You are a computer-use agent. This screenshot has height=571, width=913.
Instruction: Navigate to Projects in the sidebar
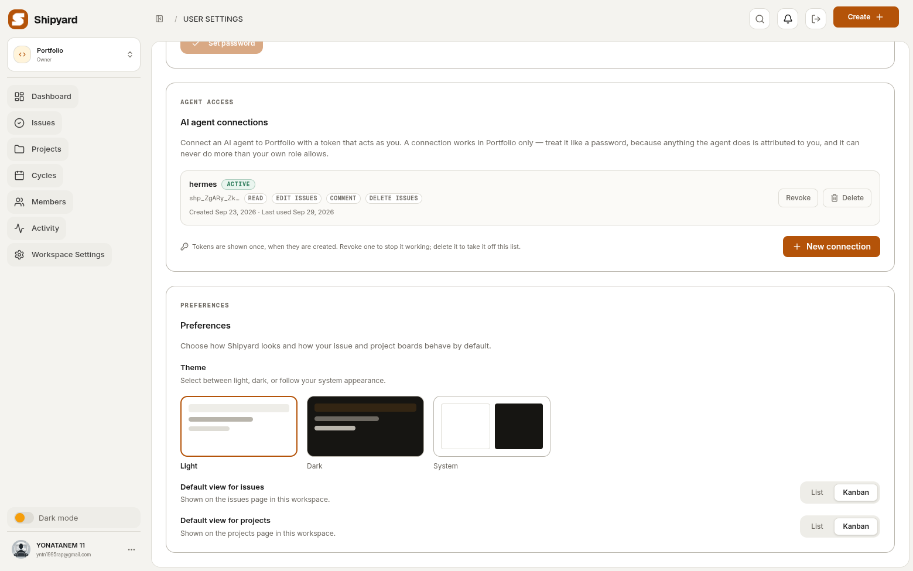pos(38,149)
